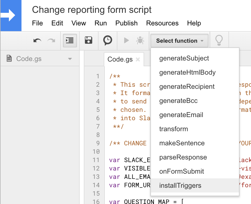
Task: Click the undo arrow icon
Action: (37, 40)
